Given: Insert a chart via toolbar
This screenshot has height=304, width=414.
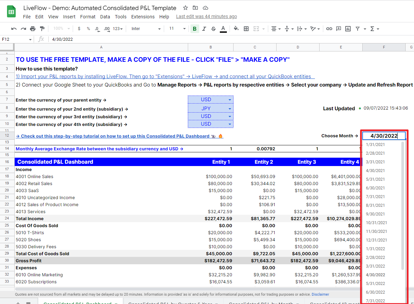Looking at the screenshot, I should coord(348,29).
